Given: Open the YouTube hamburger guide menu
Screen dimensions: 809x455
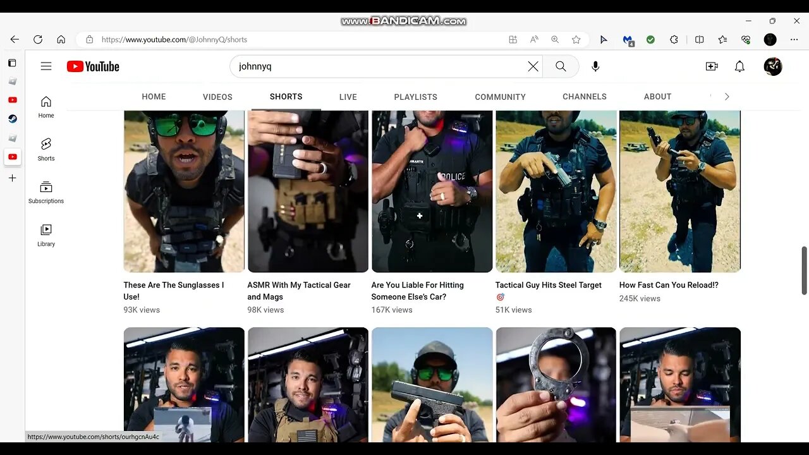Looking at the screenshot, I should (46, 66).
